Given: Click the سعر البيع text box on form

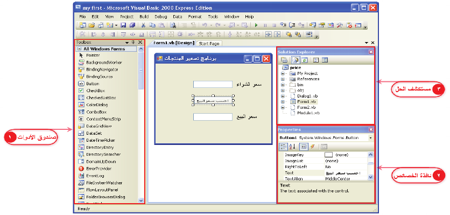Looking at the screenshot, I should (x=213, y=117).
